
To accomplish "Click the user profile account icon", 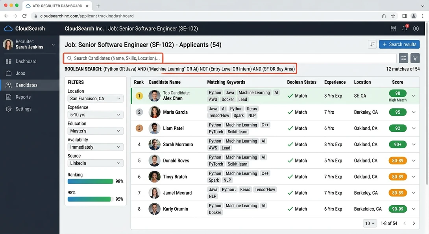I will 416,28.
